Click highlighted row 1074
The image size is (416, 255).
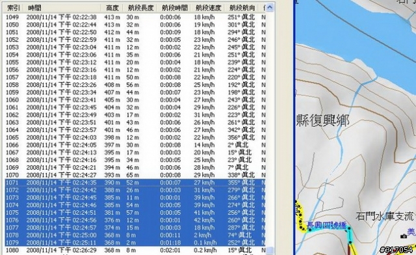pyautogui.click(x=135, y=206)
